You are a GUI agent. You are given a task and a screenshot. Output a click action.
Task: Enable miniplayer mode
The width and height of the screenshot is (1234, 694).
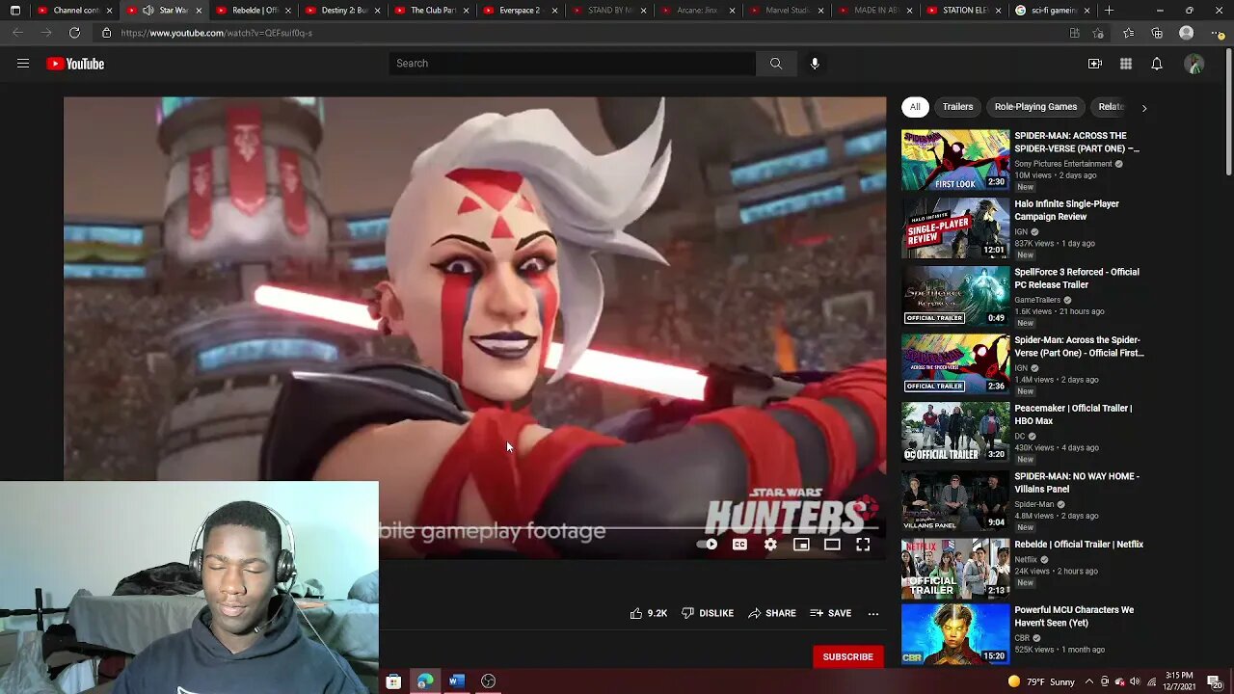coord(801,545)
